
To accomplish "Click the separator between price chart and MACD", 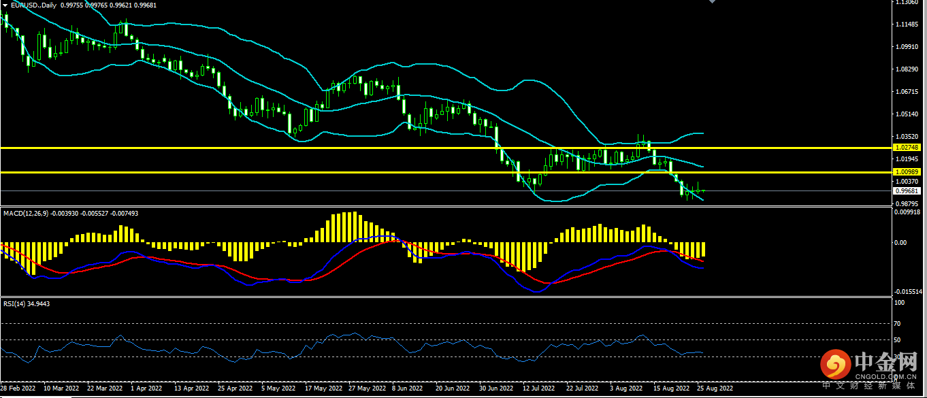I will tap(442, 207).
